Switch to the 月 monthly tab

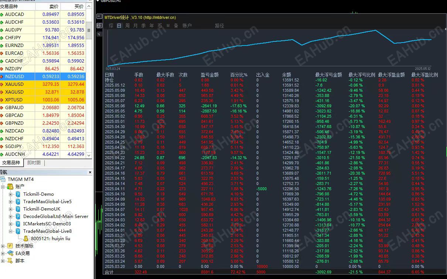136,26
